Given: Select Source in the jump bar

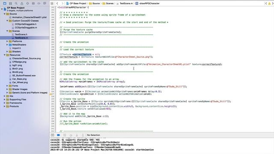Looking at the screenshot, I should tap(94, 3).
